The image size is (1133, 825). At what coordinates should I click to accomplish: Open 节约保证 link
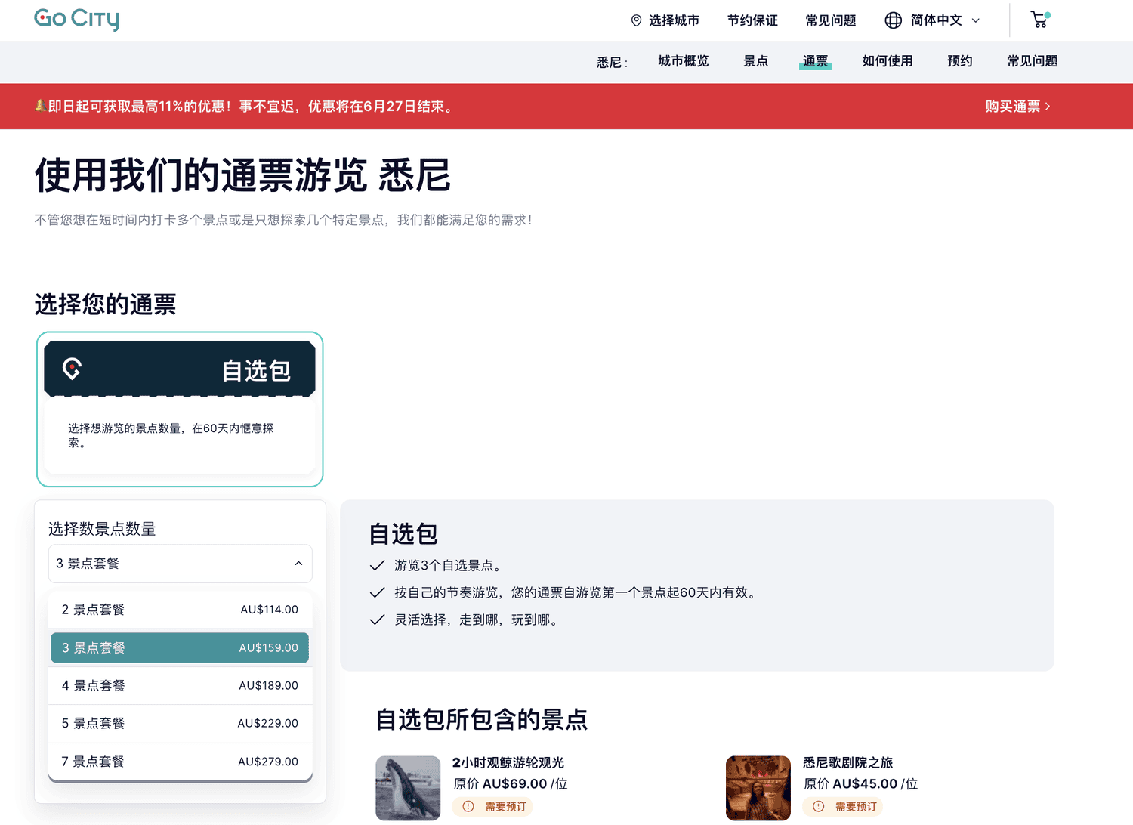(752, 20)
